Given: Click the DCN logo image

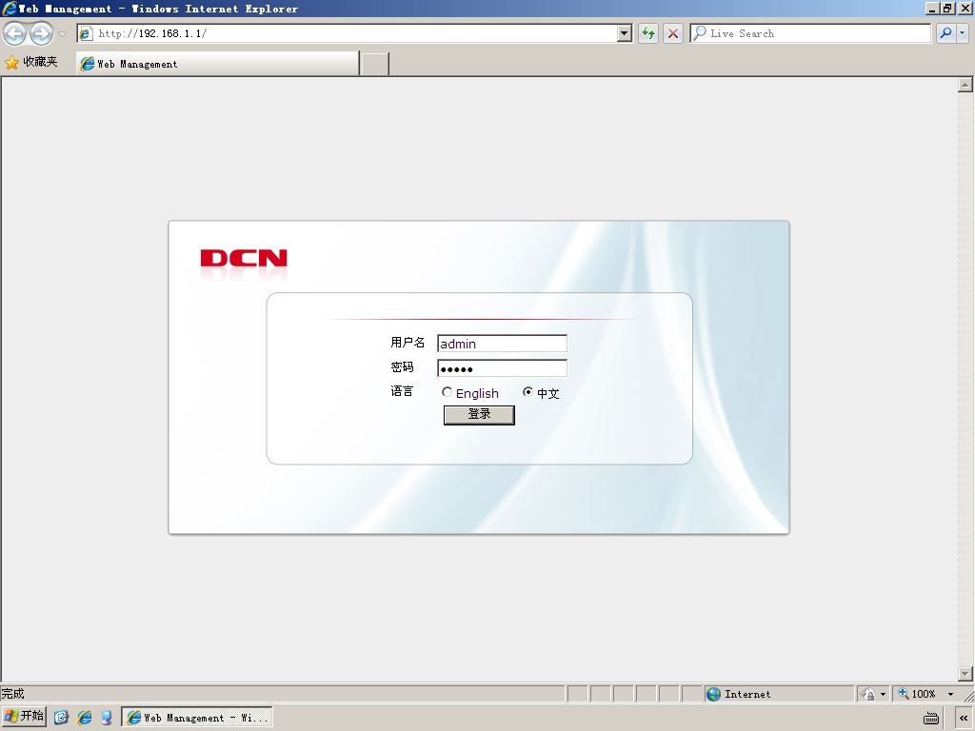Looking at the screenshot, I should (244, 258).
